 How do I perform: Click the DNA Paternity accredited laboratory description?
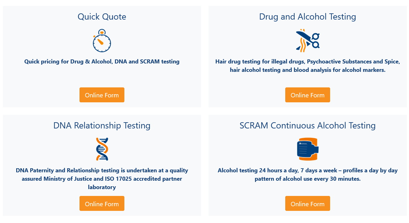tap(102, 179)
